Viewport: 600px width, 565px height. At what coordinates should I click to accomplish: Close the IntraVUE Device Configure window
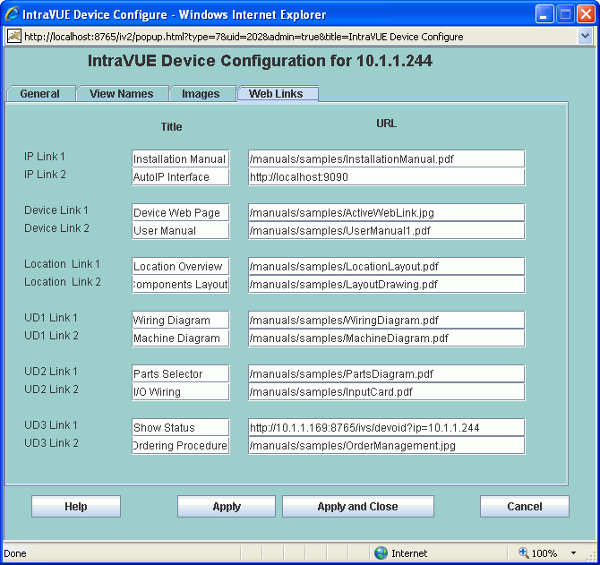586,14
